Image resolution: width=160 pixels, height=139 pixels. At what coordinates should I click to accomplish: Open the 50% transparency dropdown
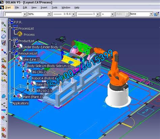pyautogui.click(x=49, y=14)
